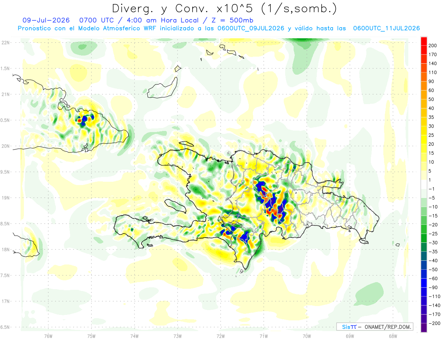Click the '17N' latitude label
Viewport: 441px width, 341px height.
pyautogui.click(x=5, y=301)
